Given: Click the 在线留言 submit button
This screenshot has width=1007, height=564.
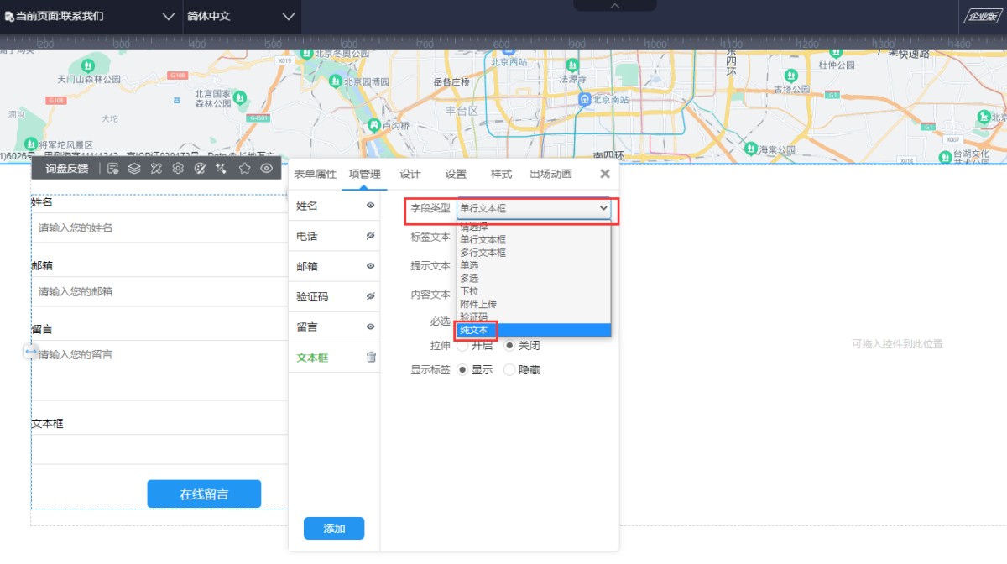Looking at the screenshot, I should tap(204, 494).
